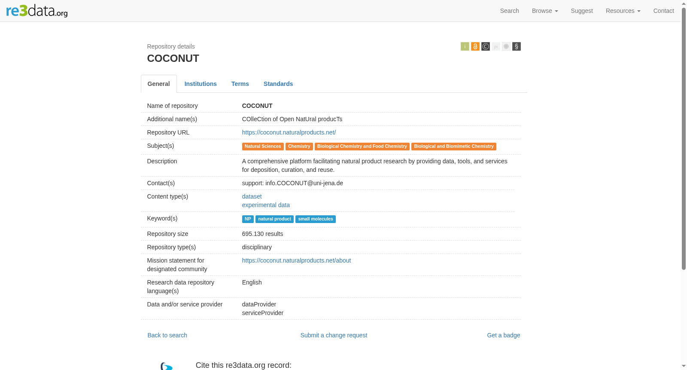
Task: Click the 'disciplinary' repository type value
Action: tap(257, 247)
